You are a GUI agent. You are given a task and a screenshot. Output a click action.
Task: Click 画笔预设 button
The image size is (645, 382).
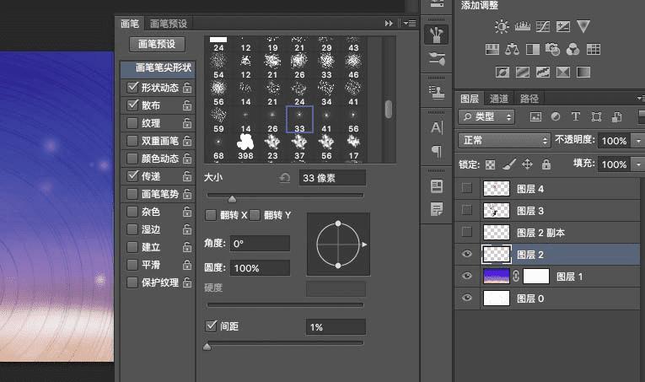click(157, 44)
